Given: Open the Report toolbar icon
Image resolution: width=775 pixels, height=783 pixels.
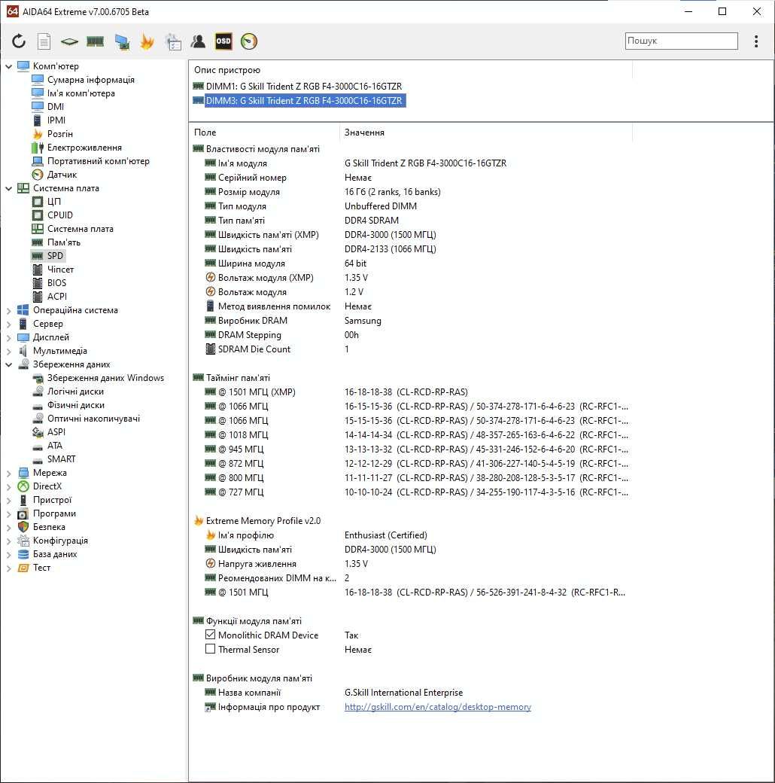Looking at the screenshot, I should pos(44,41).
